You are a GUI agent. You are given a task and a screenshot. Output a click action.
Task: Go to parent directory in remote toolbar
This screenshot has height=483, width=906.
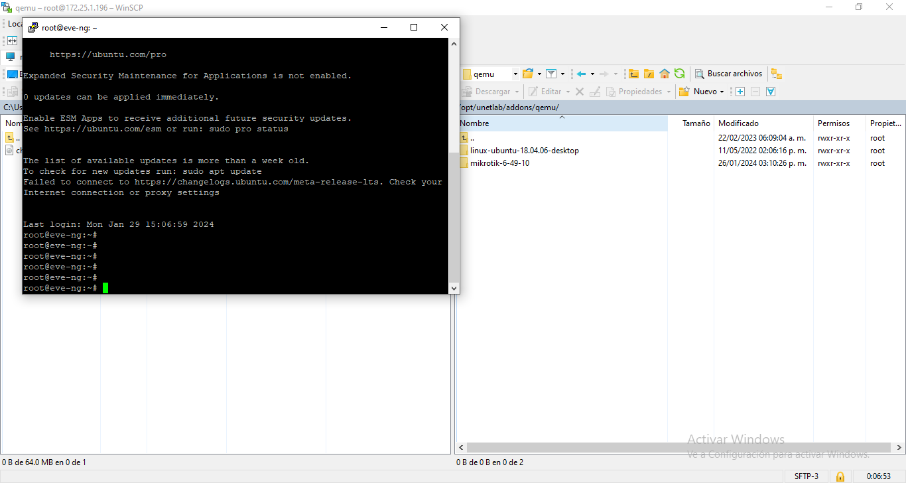(633, 74)
